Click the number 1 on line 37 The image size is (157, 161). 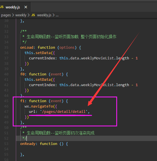click(x=137, y=58)
